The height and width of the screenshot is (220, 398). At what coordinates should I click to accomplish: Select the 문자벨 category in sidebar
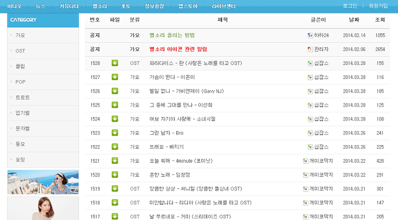22,129
